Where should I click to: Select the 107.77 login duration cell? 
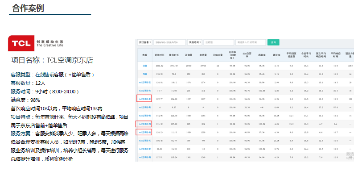pyautogui.click(x=160, y=99)
